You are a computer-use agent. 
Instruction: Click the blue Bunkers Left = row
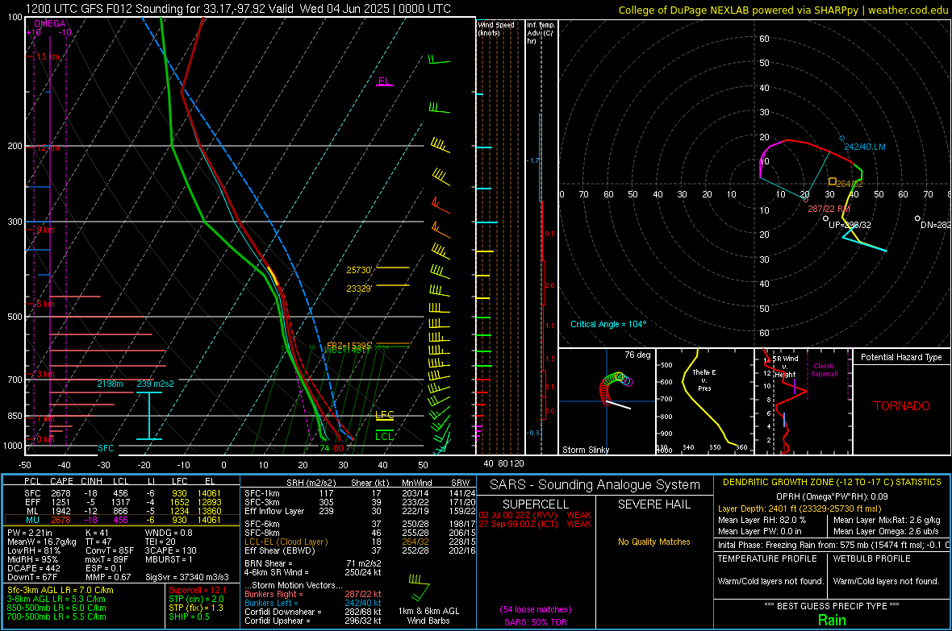(x=313, y=603)
